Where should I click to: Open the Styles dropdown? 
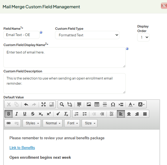tap(32, 123)
